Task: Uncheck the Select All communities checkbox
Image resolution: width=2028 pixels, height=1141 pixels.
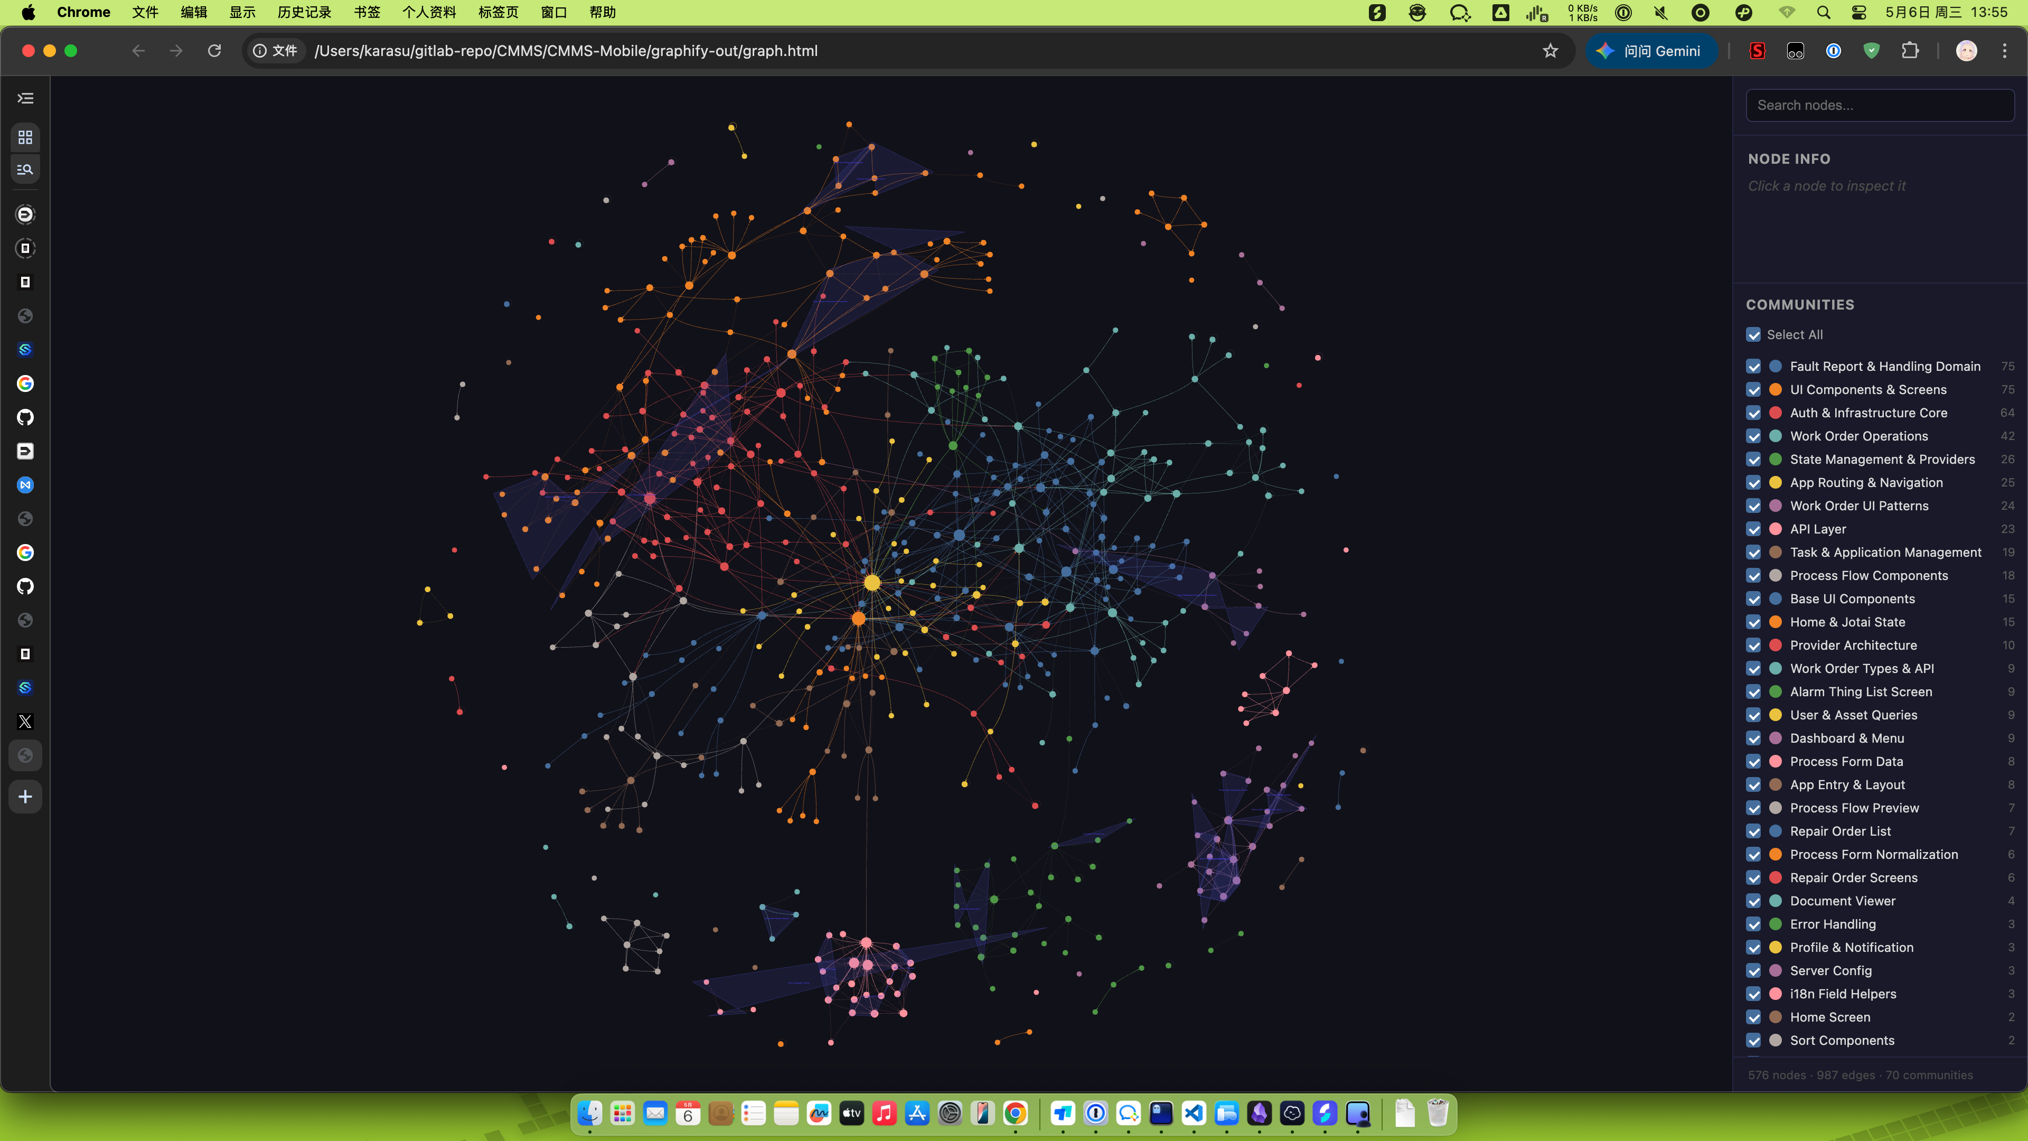Action: click(1753, 335)
